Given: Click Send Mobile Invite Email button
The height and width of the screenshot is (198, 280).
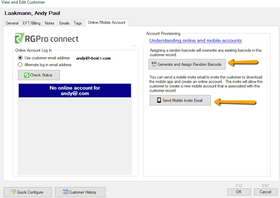Looking at the screenshot, I should 180,100.
